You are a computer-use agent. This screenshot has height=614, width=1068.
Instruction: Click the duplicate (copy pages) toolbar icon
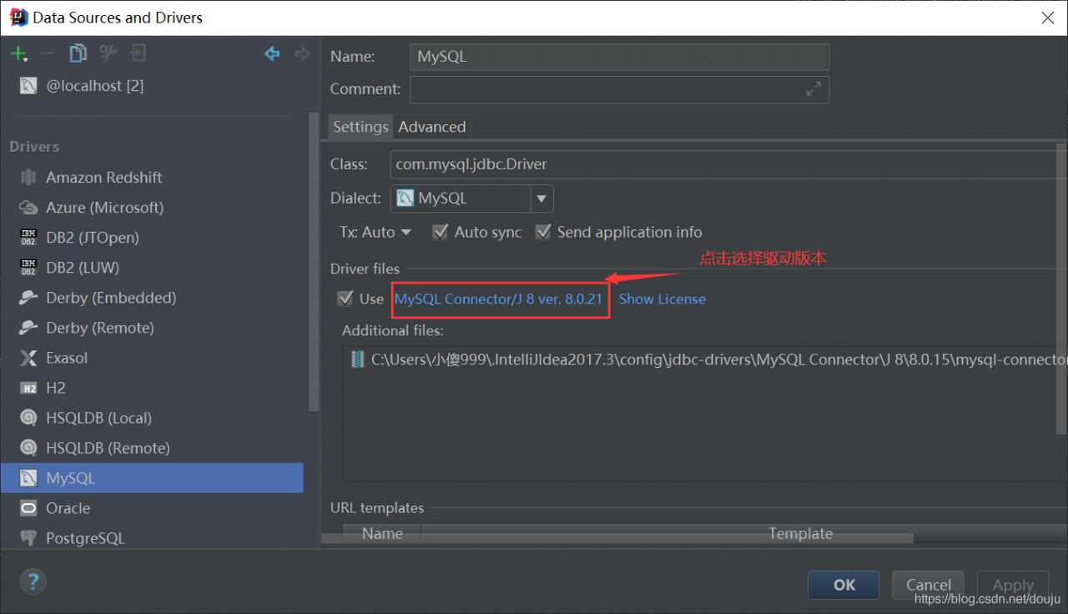tap(78, 54)
